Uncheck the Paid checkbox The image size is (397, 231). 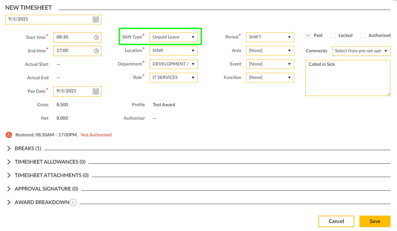308,36
